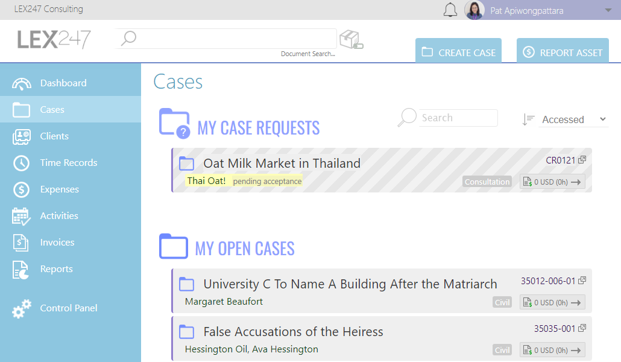
Task: Open Dashboard from the sidebar
Action: [71, 83]
